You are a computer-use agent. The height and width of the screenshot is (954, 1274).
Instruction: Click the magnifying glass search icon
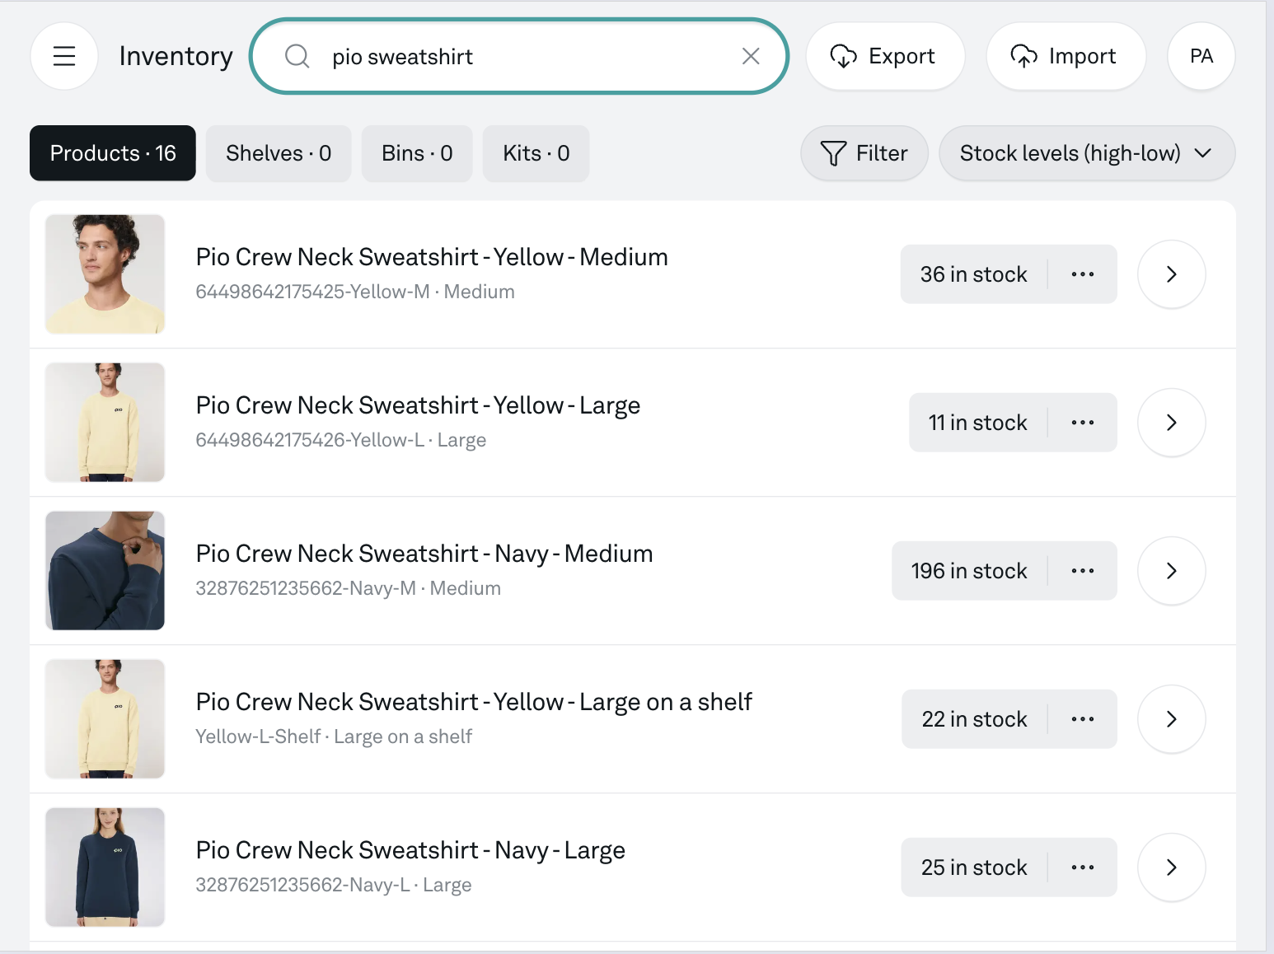pos(297,56)
